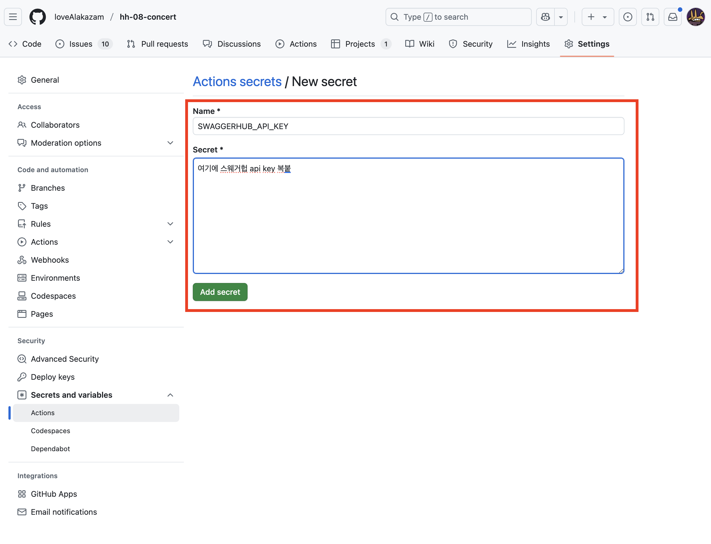
Task: Expand the Moderation options section
Action: [170, 143]
